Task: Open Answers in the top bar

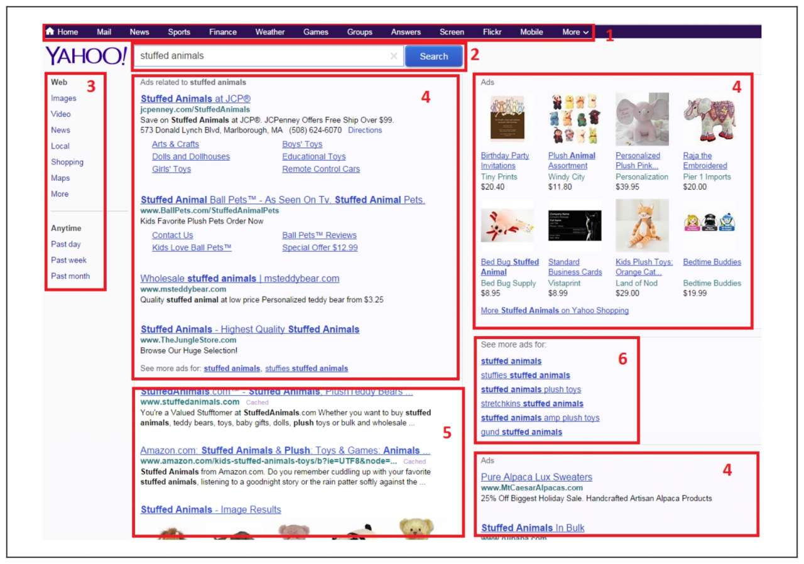Action: (x=406, y=32)
